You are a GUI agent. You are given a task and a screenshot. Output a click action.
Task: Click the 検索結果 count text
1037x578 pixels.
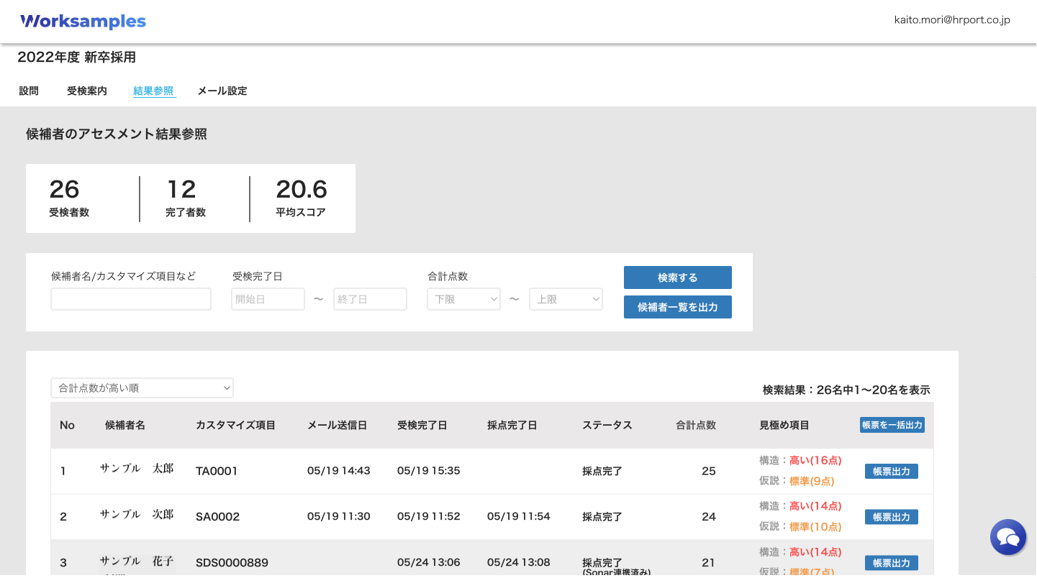[846, 390]
